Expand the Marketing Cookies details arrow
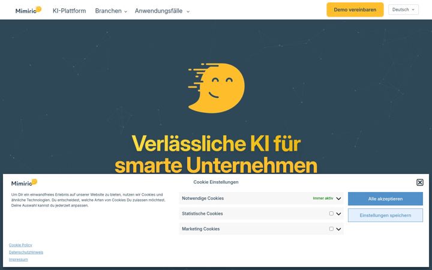The image size is (432, 270). click(x=338, y=229)
